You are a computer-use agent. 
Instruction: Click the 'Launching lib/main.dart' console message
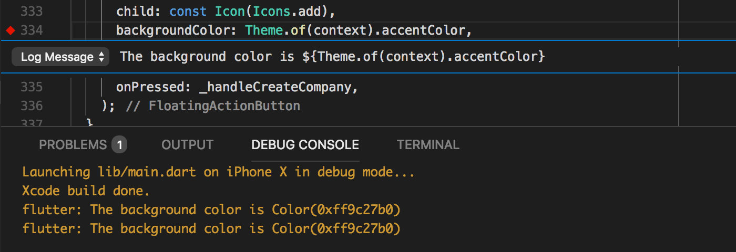(x=219, y=172)
